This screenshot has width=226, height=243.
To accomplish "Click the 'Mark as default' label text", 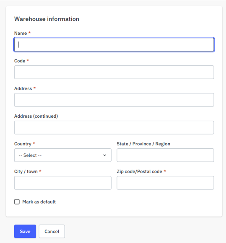I will pos(39,202).
